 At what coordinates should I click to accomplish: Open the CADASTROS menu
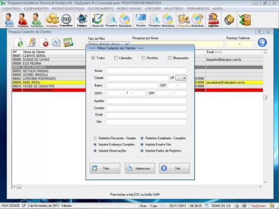tap(11, 8)
